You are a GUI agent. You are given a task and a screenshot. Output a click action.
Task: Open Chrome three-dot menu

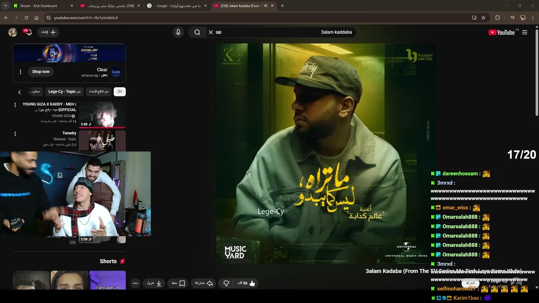pos(533,18)
